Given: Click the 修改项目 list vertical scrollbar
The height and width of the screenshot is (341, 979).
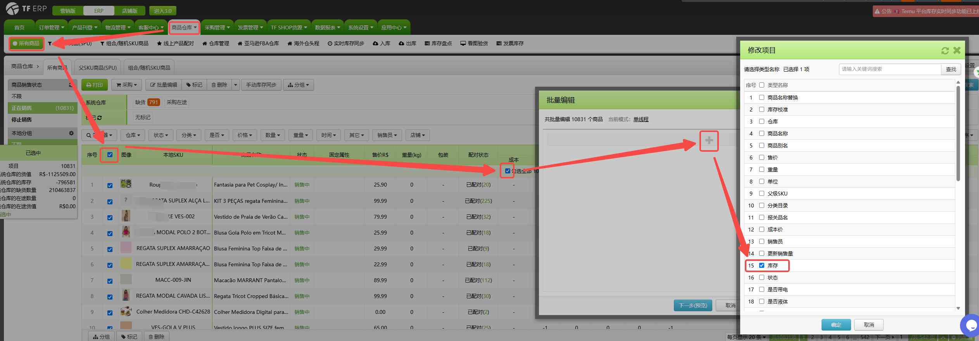Looking at the screenshot, I should [958, 133].
